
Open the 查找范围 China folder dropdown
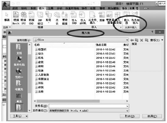coord(81,40)
